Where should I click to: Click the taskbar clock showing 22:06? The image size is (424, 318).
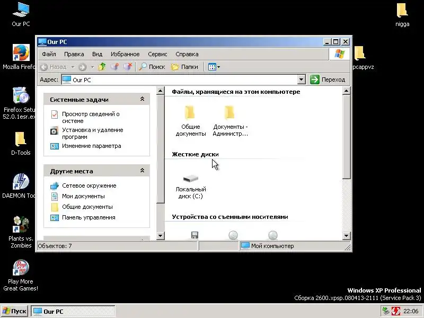(410, 311)
